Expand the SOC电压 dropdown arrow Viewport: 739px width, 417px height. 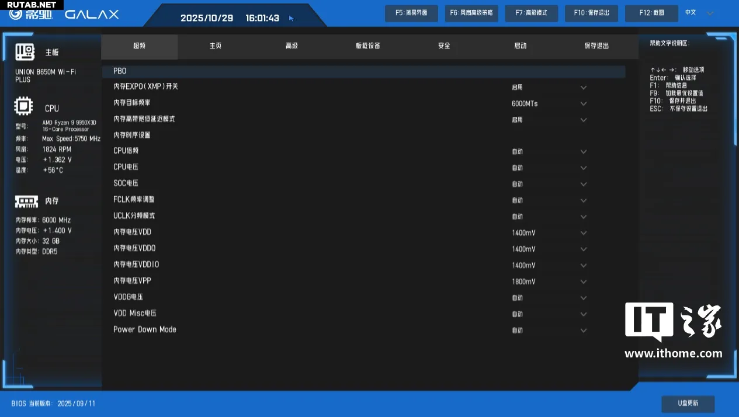coord(583,185)
